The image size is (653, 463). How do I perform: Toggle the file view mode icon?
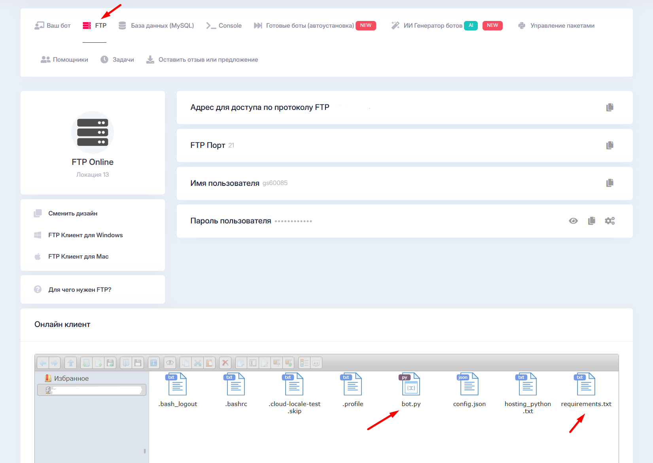click(x=304, y=363)
